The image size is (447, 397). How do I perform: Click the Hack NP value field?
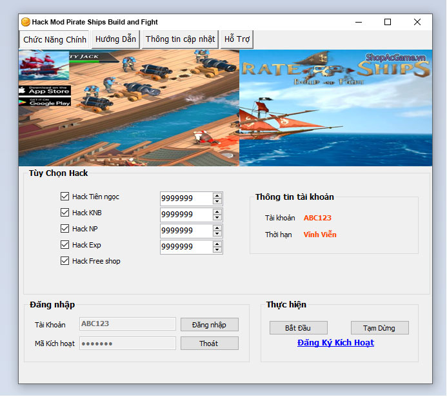tap(186, 231)
